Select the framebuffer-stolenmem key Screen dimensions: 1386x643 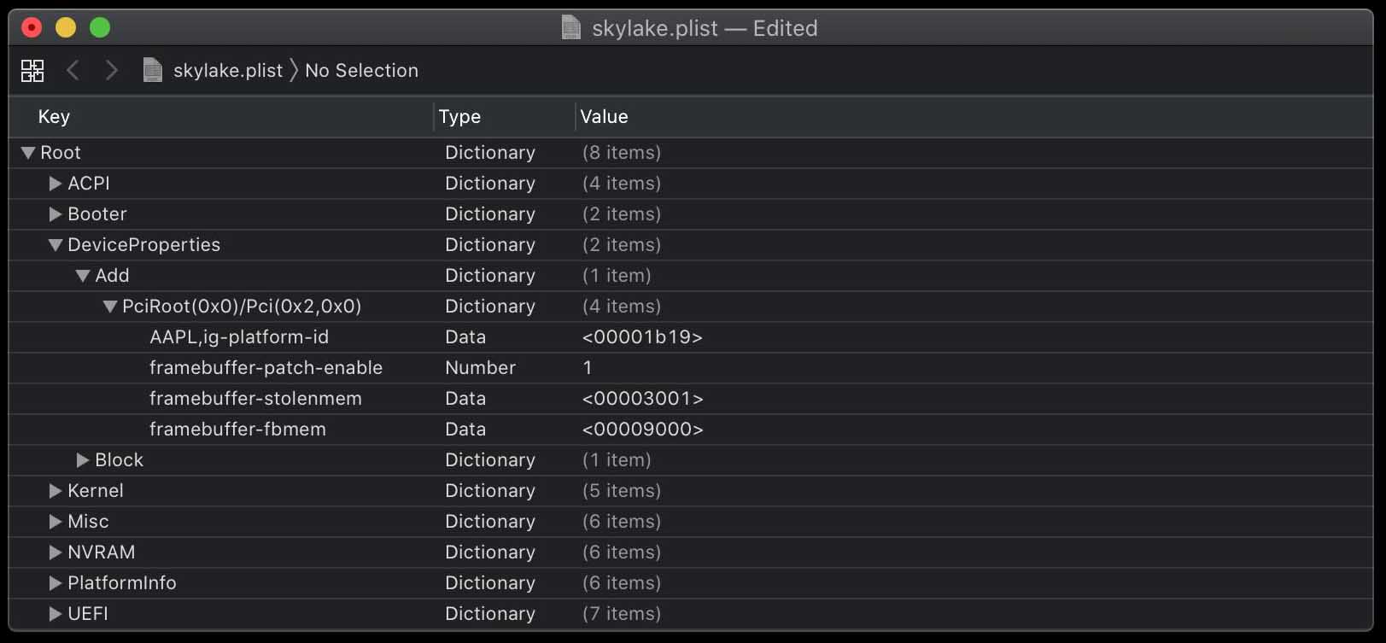(255, 399)
